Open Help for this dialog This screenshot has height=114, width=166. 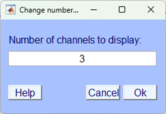(x=25, y=93)
